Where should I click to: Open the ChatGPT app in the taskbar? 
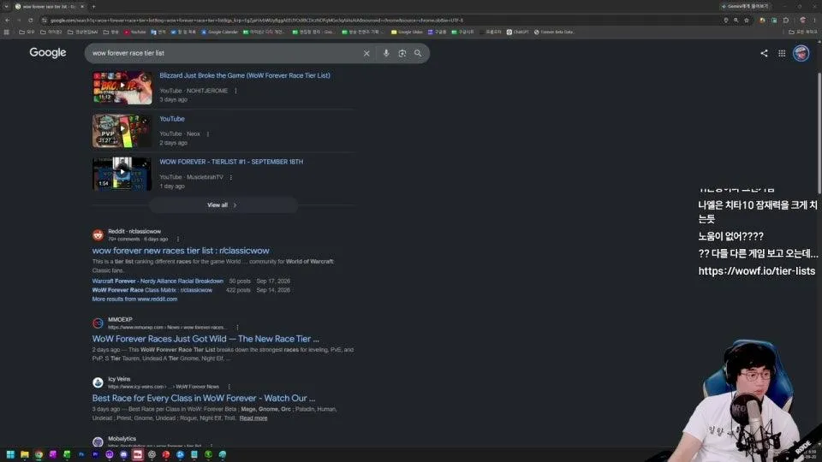pyautogui.click(x=152, y=454)
